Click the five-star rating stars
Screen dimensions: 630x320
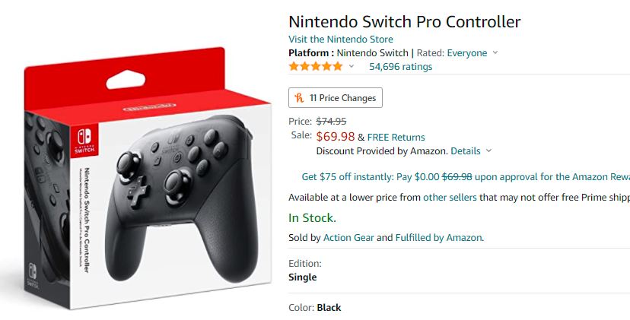[x=315, y=67]
